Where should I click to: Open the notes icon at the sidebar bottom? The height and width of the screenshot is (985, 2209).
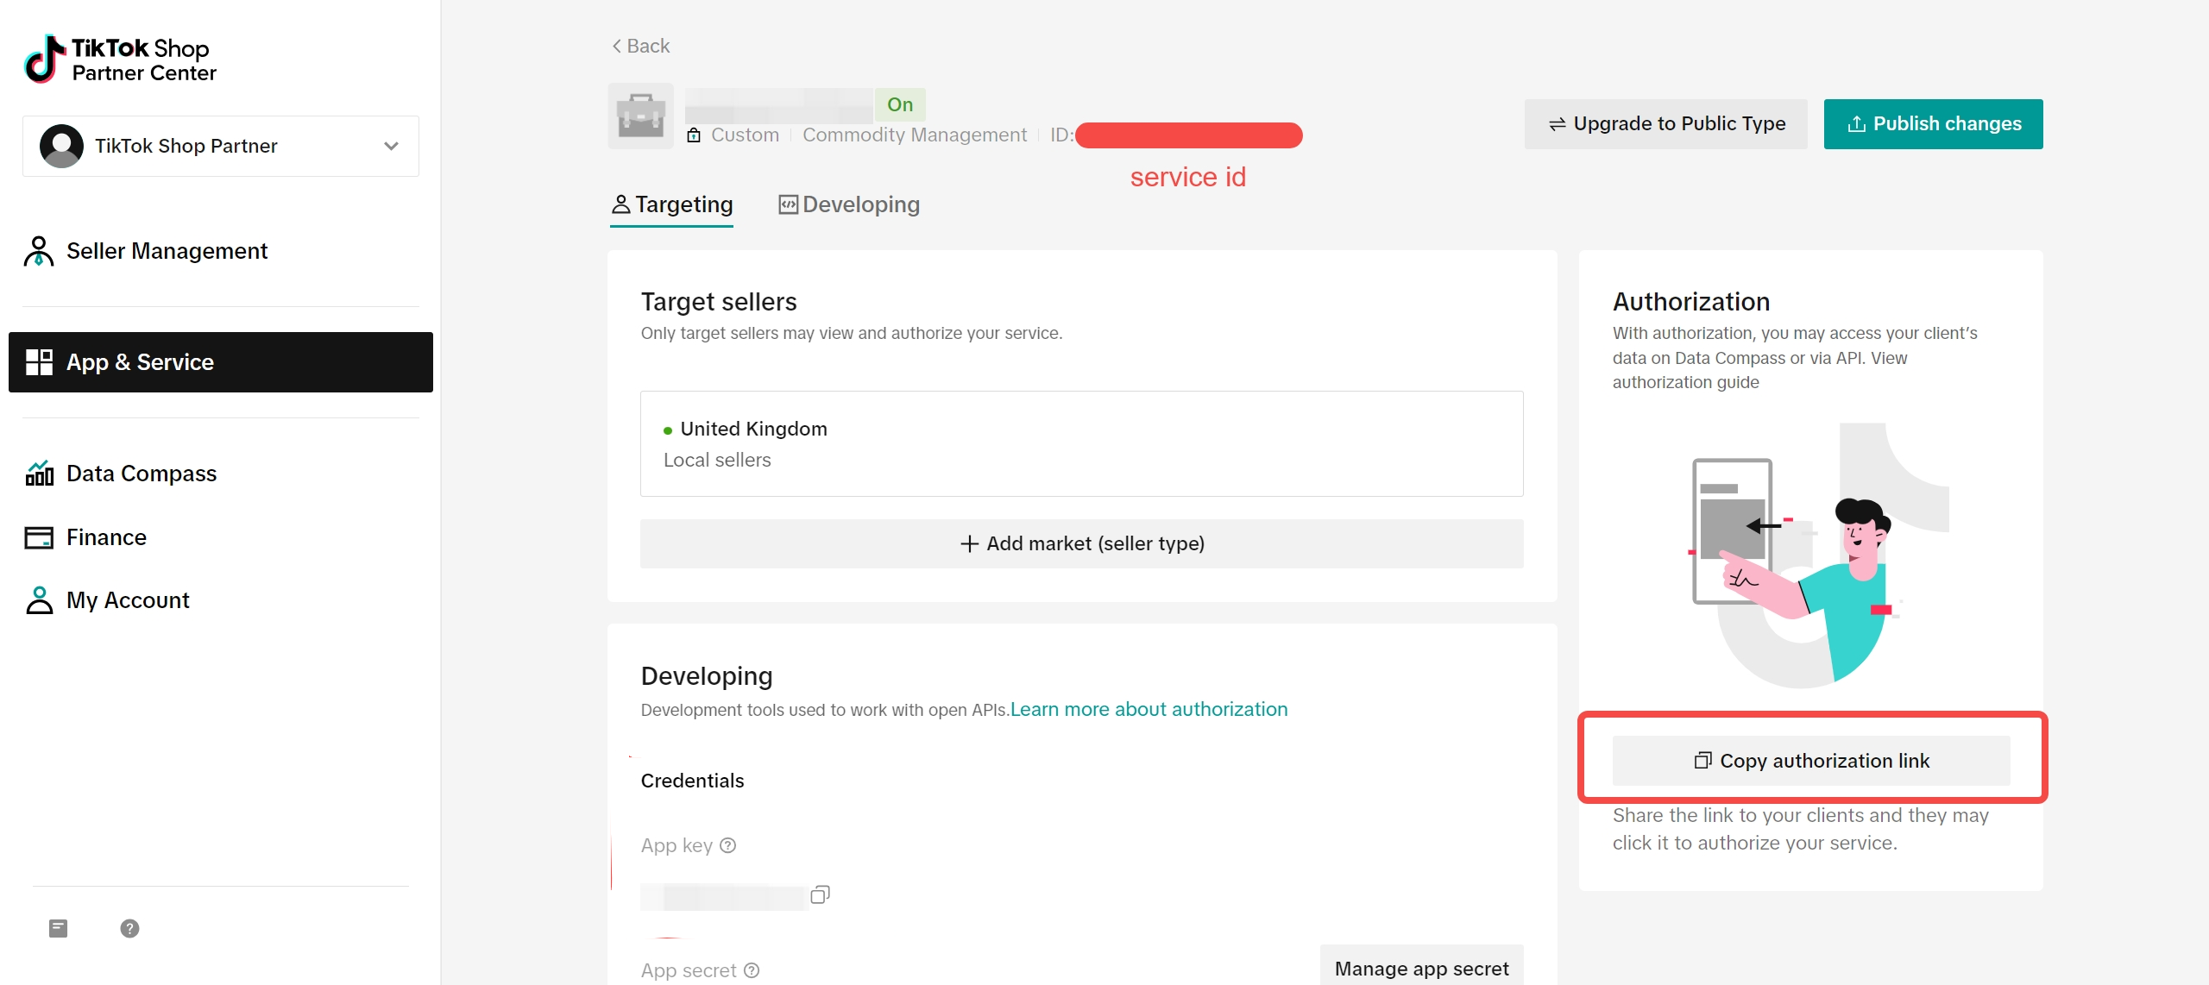click(58, 928)
